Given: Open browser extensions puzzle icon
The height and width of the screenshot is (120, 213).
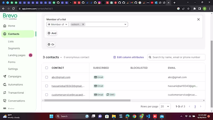Looking at the screenshot, I should pos(195,9).
